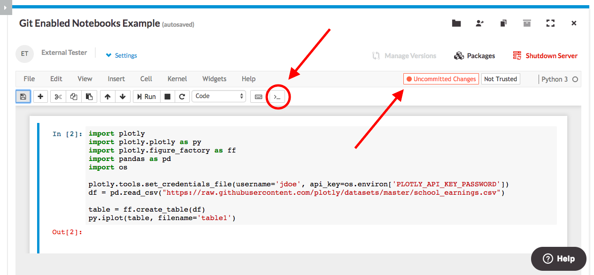Image resolution: width=594 pixels, height=275 pixels.
Task: Expand the Settings section
Action: pos(122,55)
